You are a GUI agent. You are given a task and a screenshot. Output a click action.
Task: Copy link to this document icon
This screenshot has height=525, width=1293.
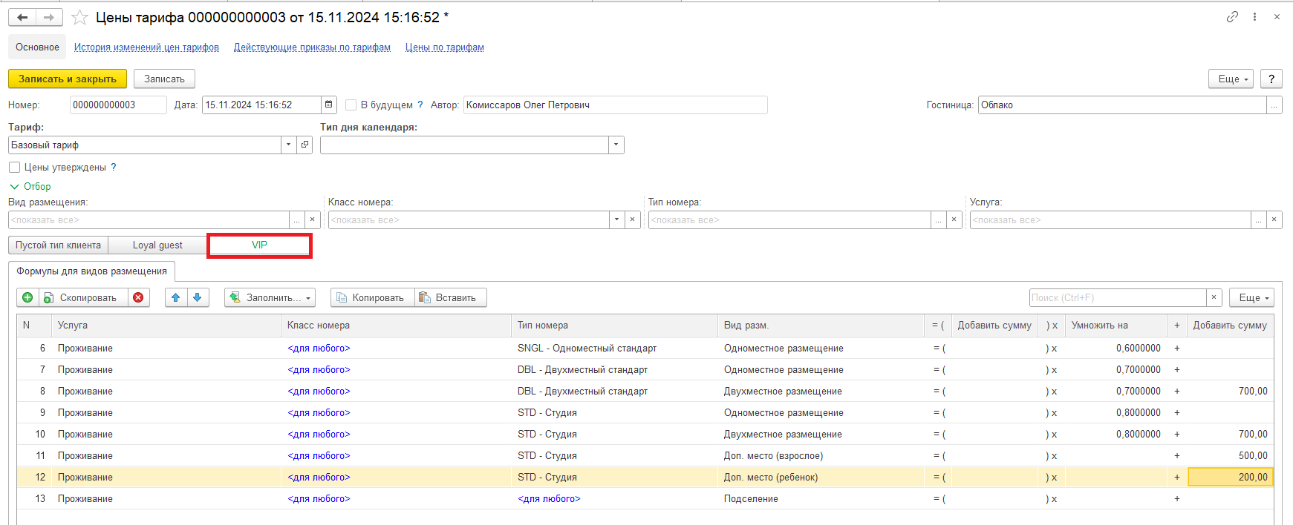point(1232,16)
